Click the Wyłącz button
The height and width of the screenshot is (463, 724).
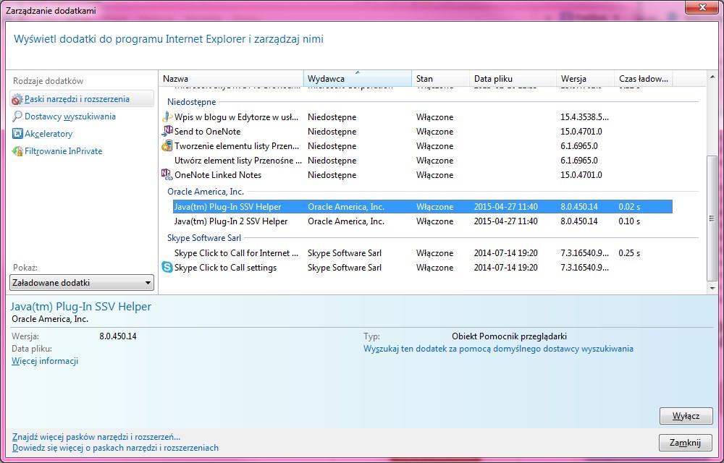686,416
